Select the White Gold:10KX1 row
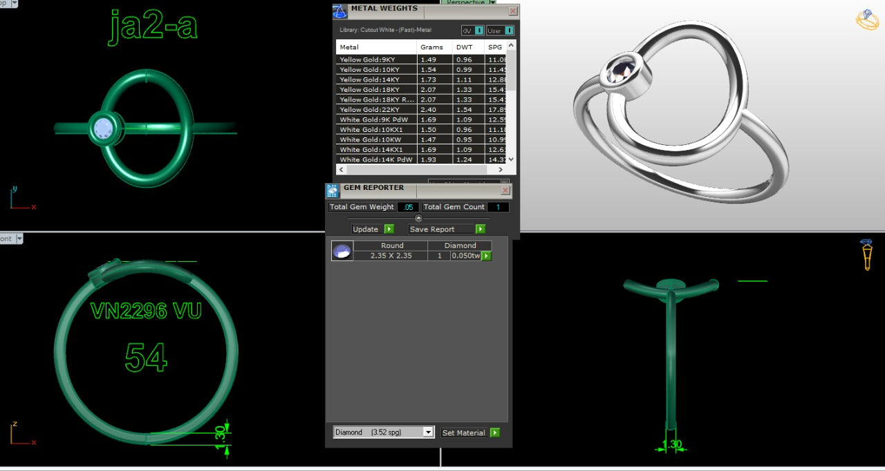 point(422,129)
